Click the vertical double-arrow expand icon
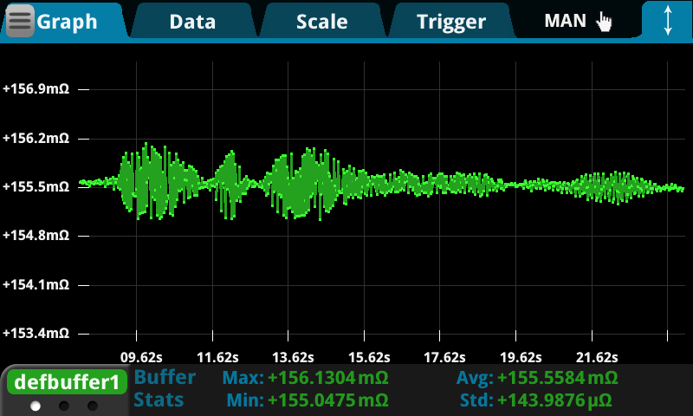 668,20
